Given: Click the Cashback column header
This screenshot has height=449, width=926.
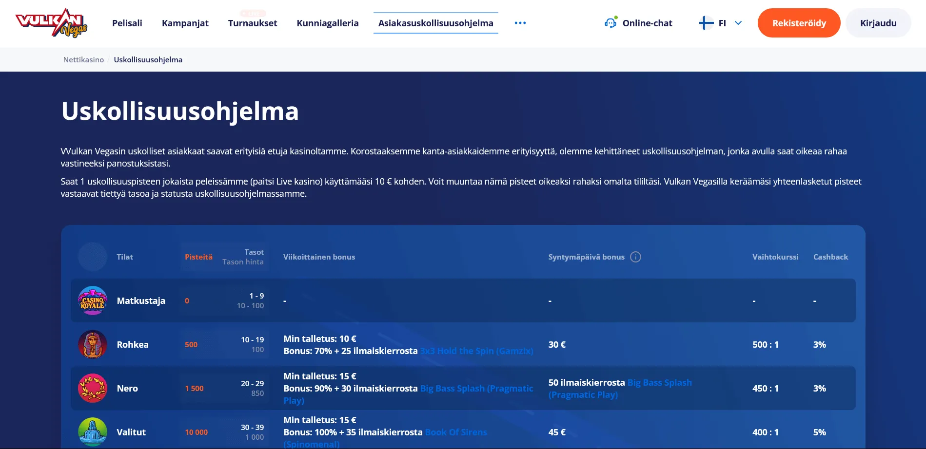Looking at the screenshot, I should tap(830, 257).
